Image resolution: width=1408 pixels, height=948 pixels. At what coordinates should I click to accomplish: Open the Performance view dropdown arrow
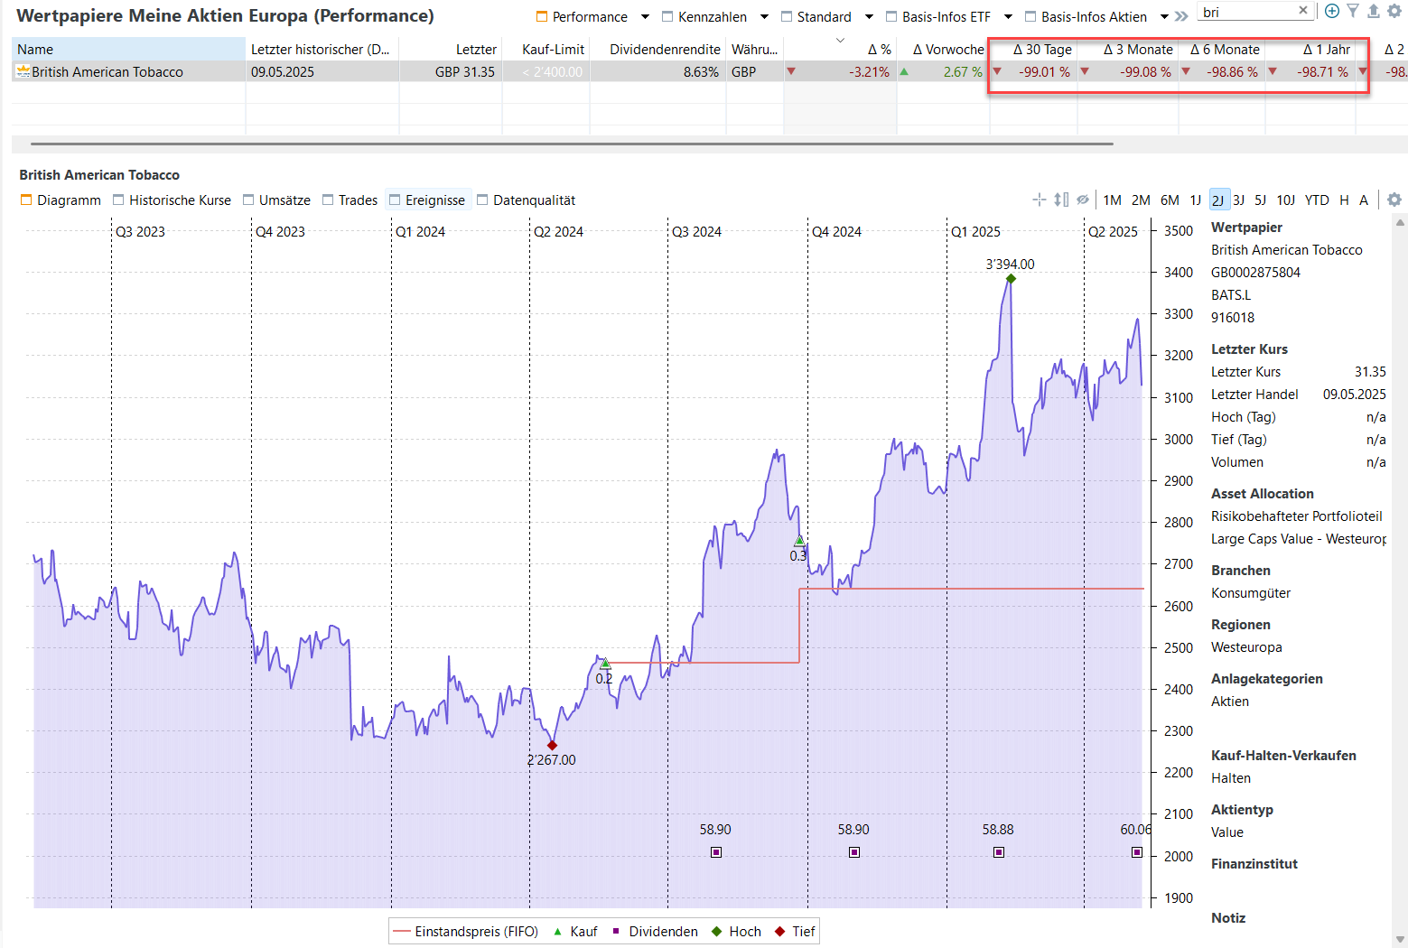[645, 17]
